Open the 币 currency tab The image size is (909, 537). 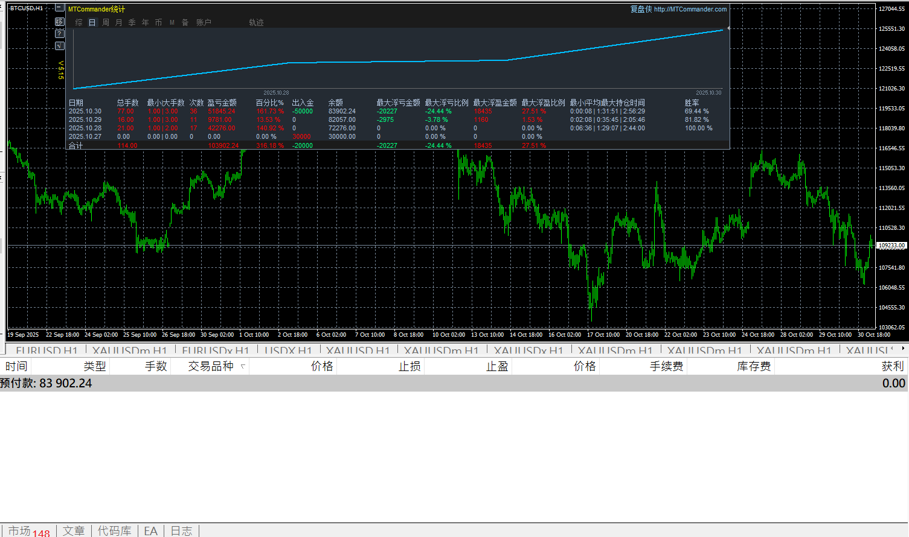click(x=158, y=22)
